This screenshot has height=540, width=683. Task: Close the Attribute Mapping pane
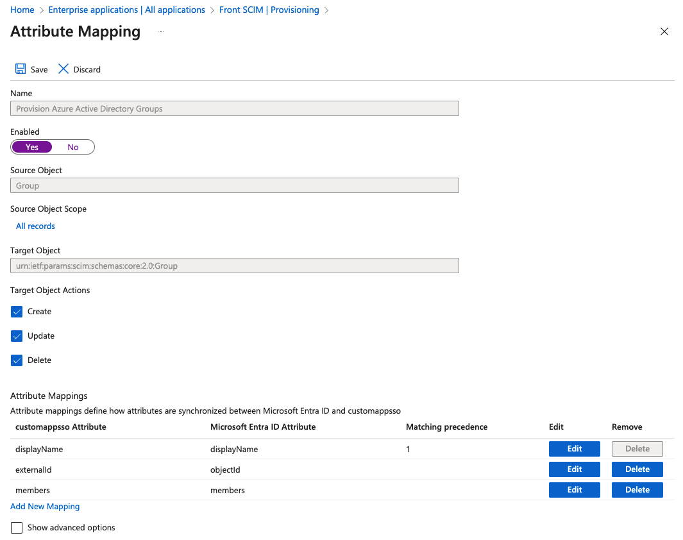pyautogui.click(x=664, y=31)
